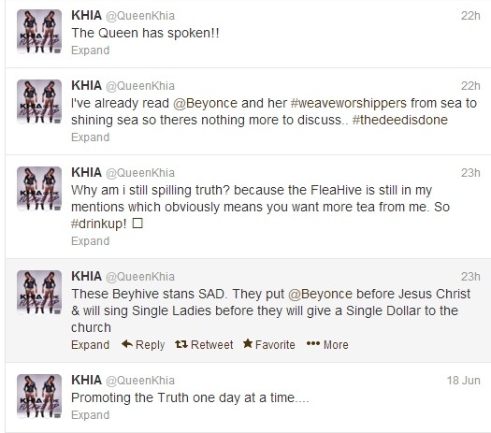Expand the FleaHive #drinkup tweet

(x=90, y=241)
